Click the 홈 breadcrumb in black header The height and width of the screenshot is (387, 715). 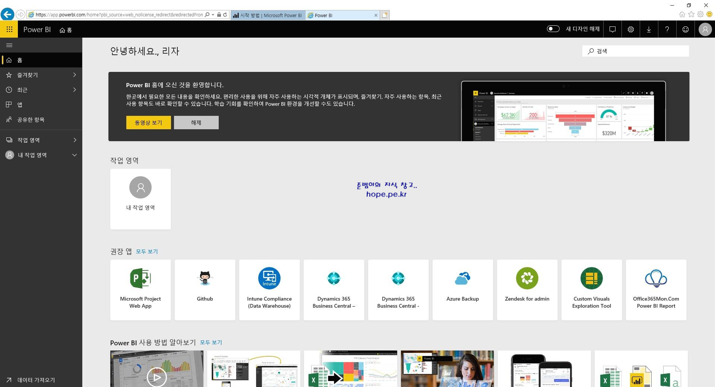pos(66,30)
